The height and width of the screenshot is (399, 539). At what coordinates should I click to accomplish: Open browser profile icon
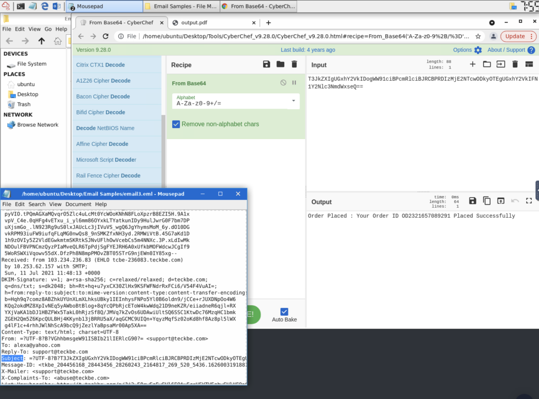pyautogui.click(x=493, y=36)
